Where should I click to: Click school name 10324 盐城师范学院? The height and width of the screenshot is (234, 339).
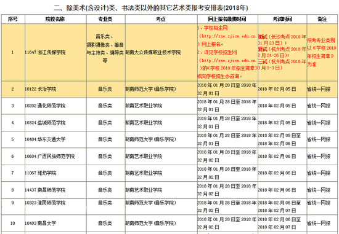point(45,123)
